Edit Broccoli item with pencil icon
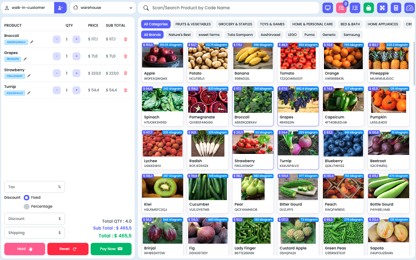This screenshot has height=260, width=416. pos(32,42)
